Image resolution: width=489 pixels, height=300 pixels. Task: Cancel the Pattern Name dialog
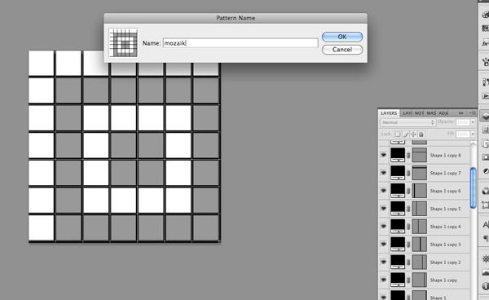click(342, 50)
